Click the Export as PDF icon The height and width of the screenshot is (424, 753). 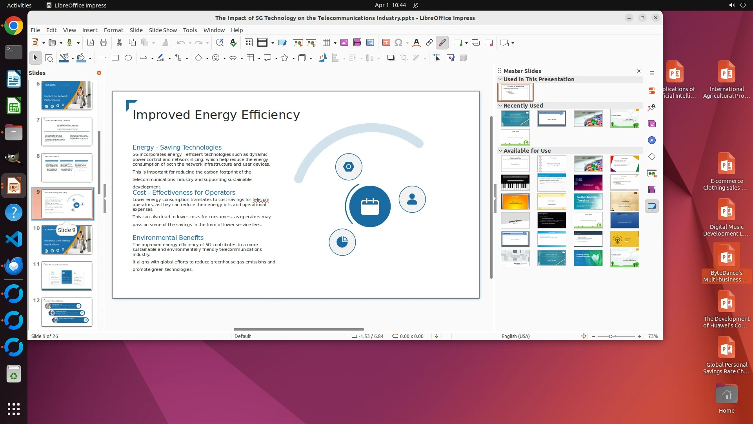point(90,43)
